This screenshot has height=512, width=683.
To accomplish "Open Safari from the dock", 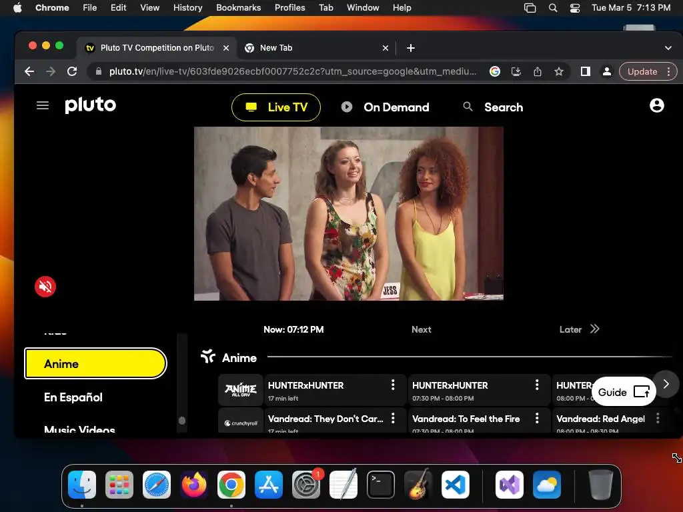I will point(157,485).
